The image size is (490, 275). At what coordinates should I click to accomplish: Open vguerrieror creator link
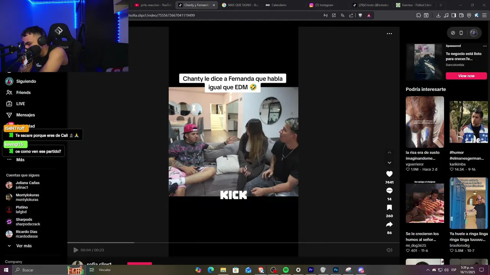415,164
